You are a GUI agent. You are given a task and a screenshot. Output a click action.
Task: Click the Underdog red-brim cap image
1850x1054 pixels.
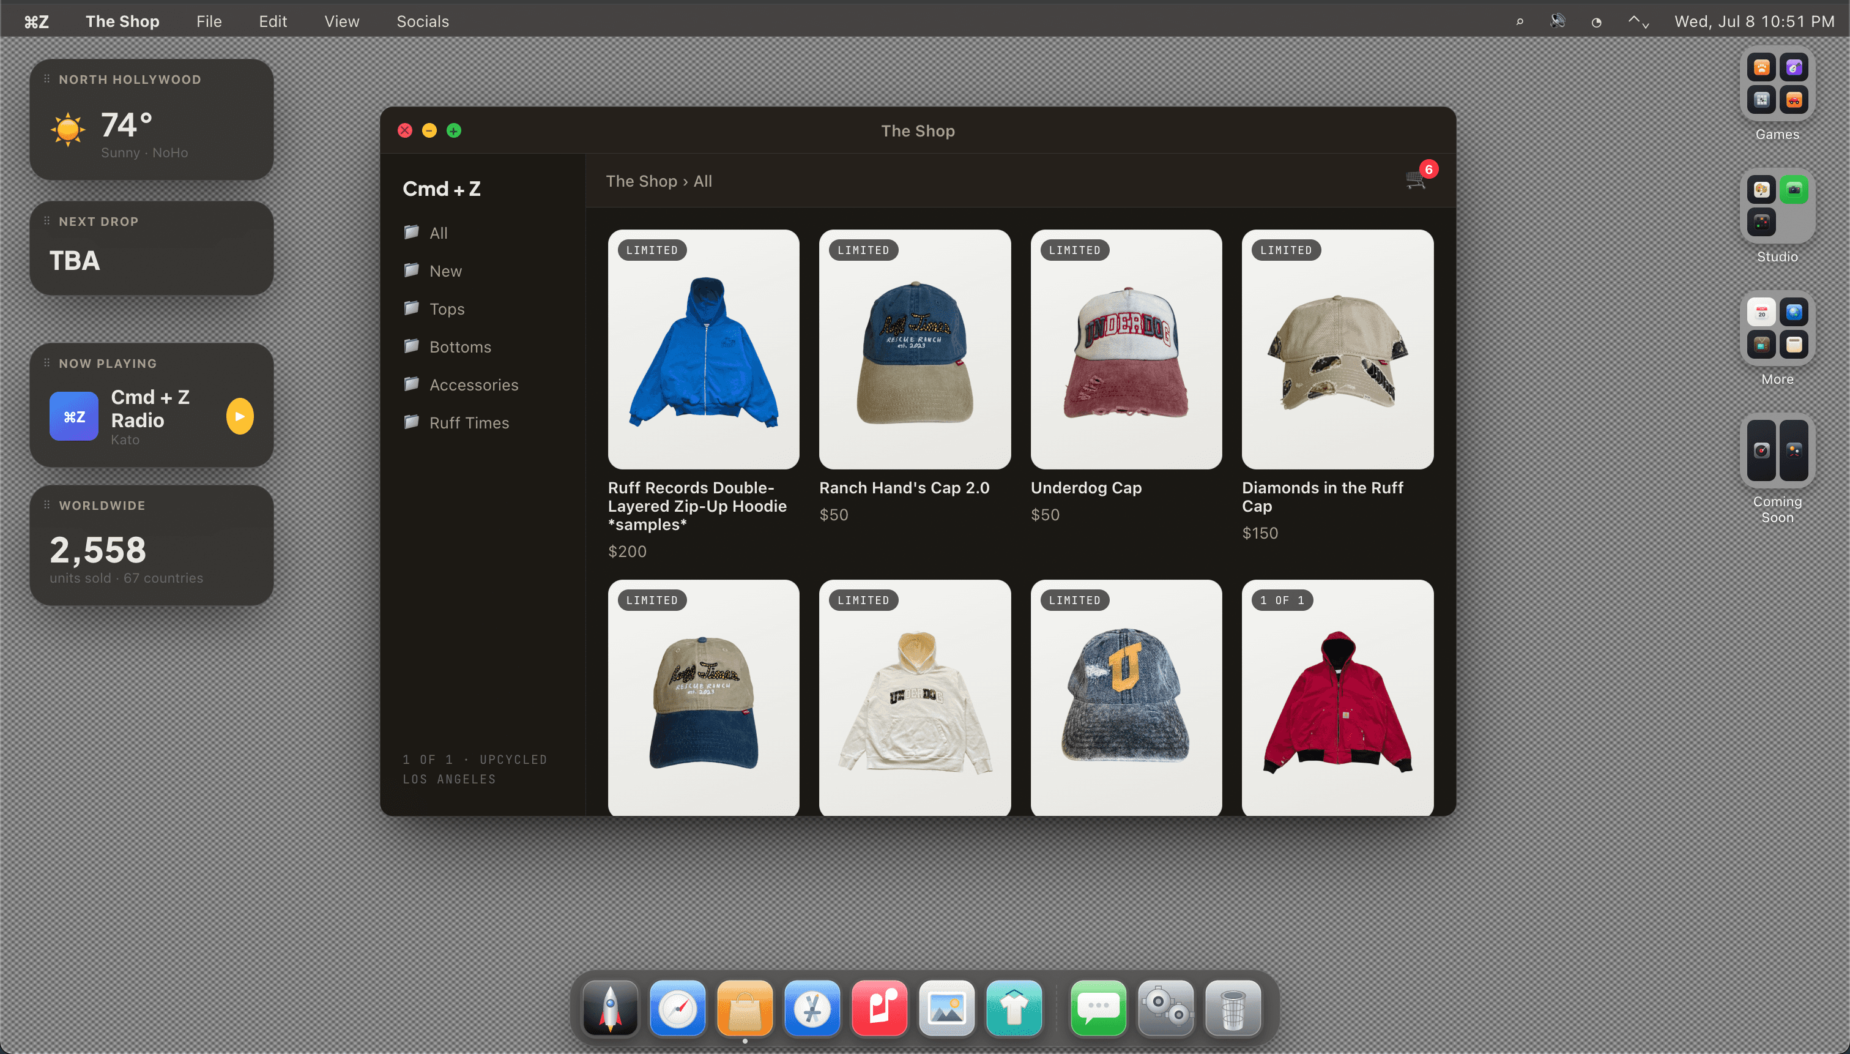pyautogui.click(x=1126, y=349)
